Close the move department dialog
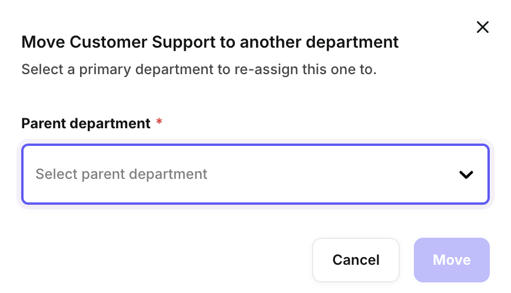This screenshot has width=511, height=293. tap(483, 27)
